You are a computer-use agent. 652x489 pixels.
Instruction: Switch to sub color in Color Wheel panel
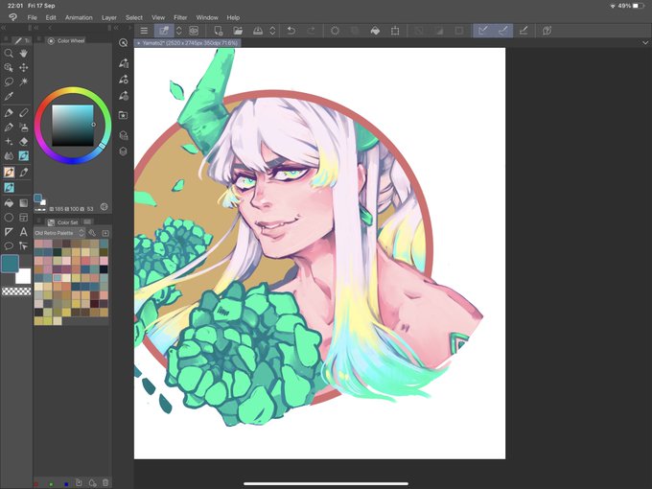point(43,202)
